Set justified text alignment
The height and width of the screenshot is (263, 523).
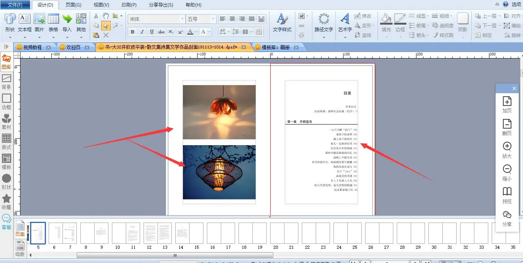(252, 19)
